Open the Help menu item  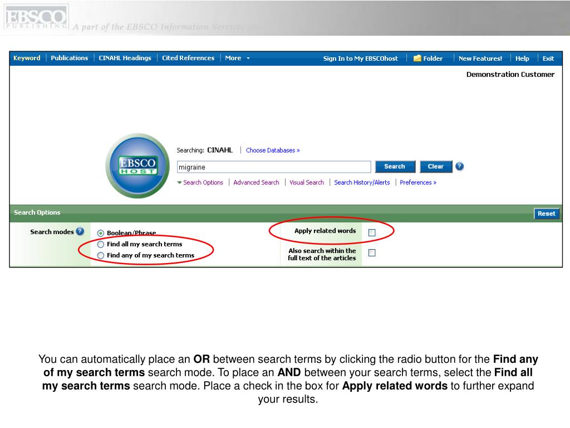pyautogui.click(x=522, y=58)
